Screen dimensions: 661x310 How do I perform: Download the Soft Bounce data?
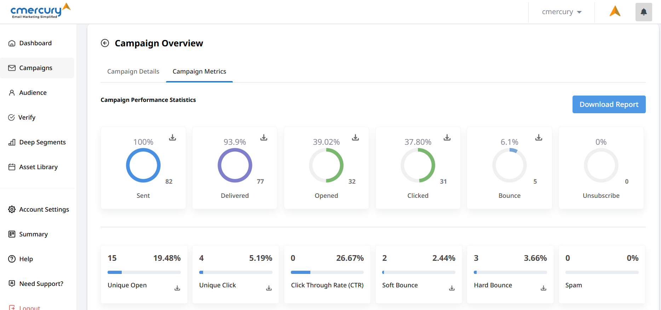[x=452, y=288]
